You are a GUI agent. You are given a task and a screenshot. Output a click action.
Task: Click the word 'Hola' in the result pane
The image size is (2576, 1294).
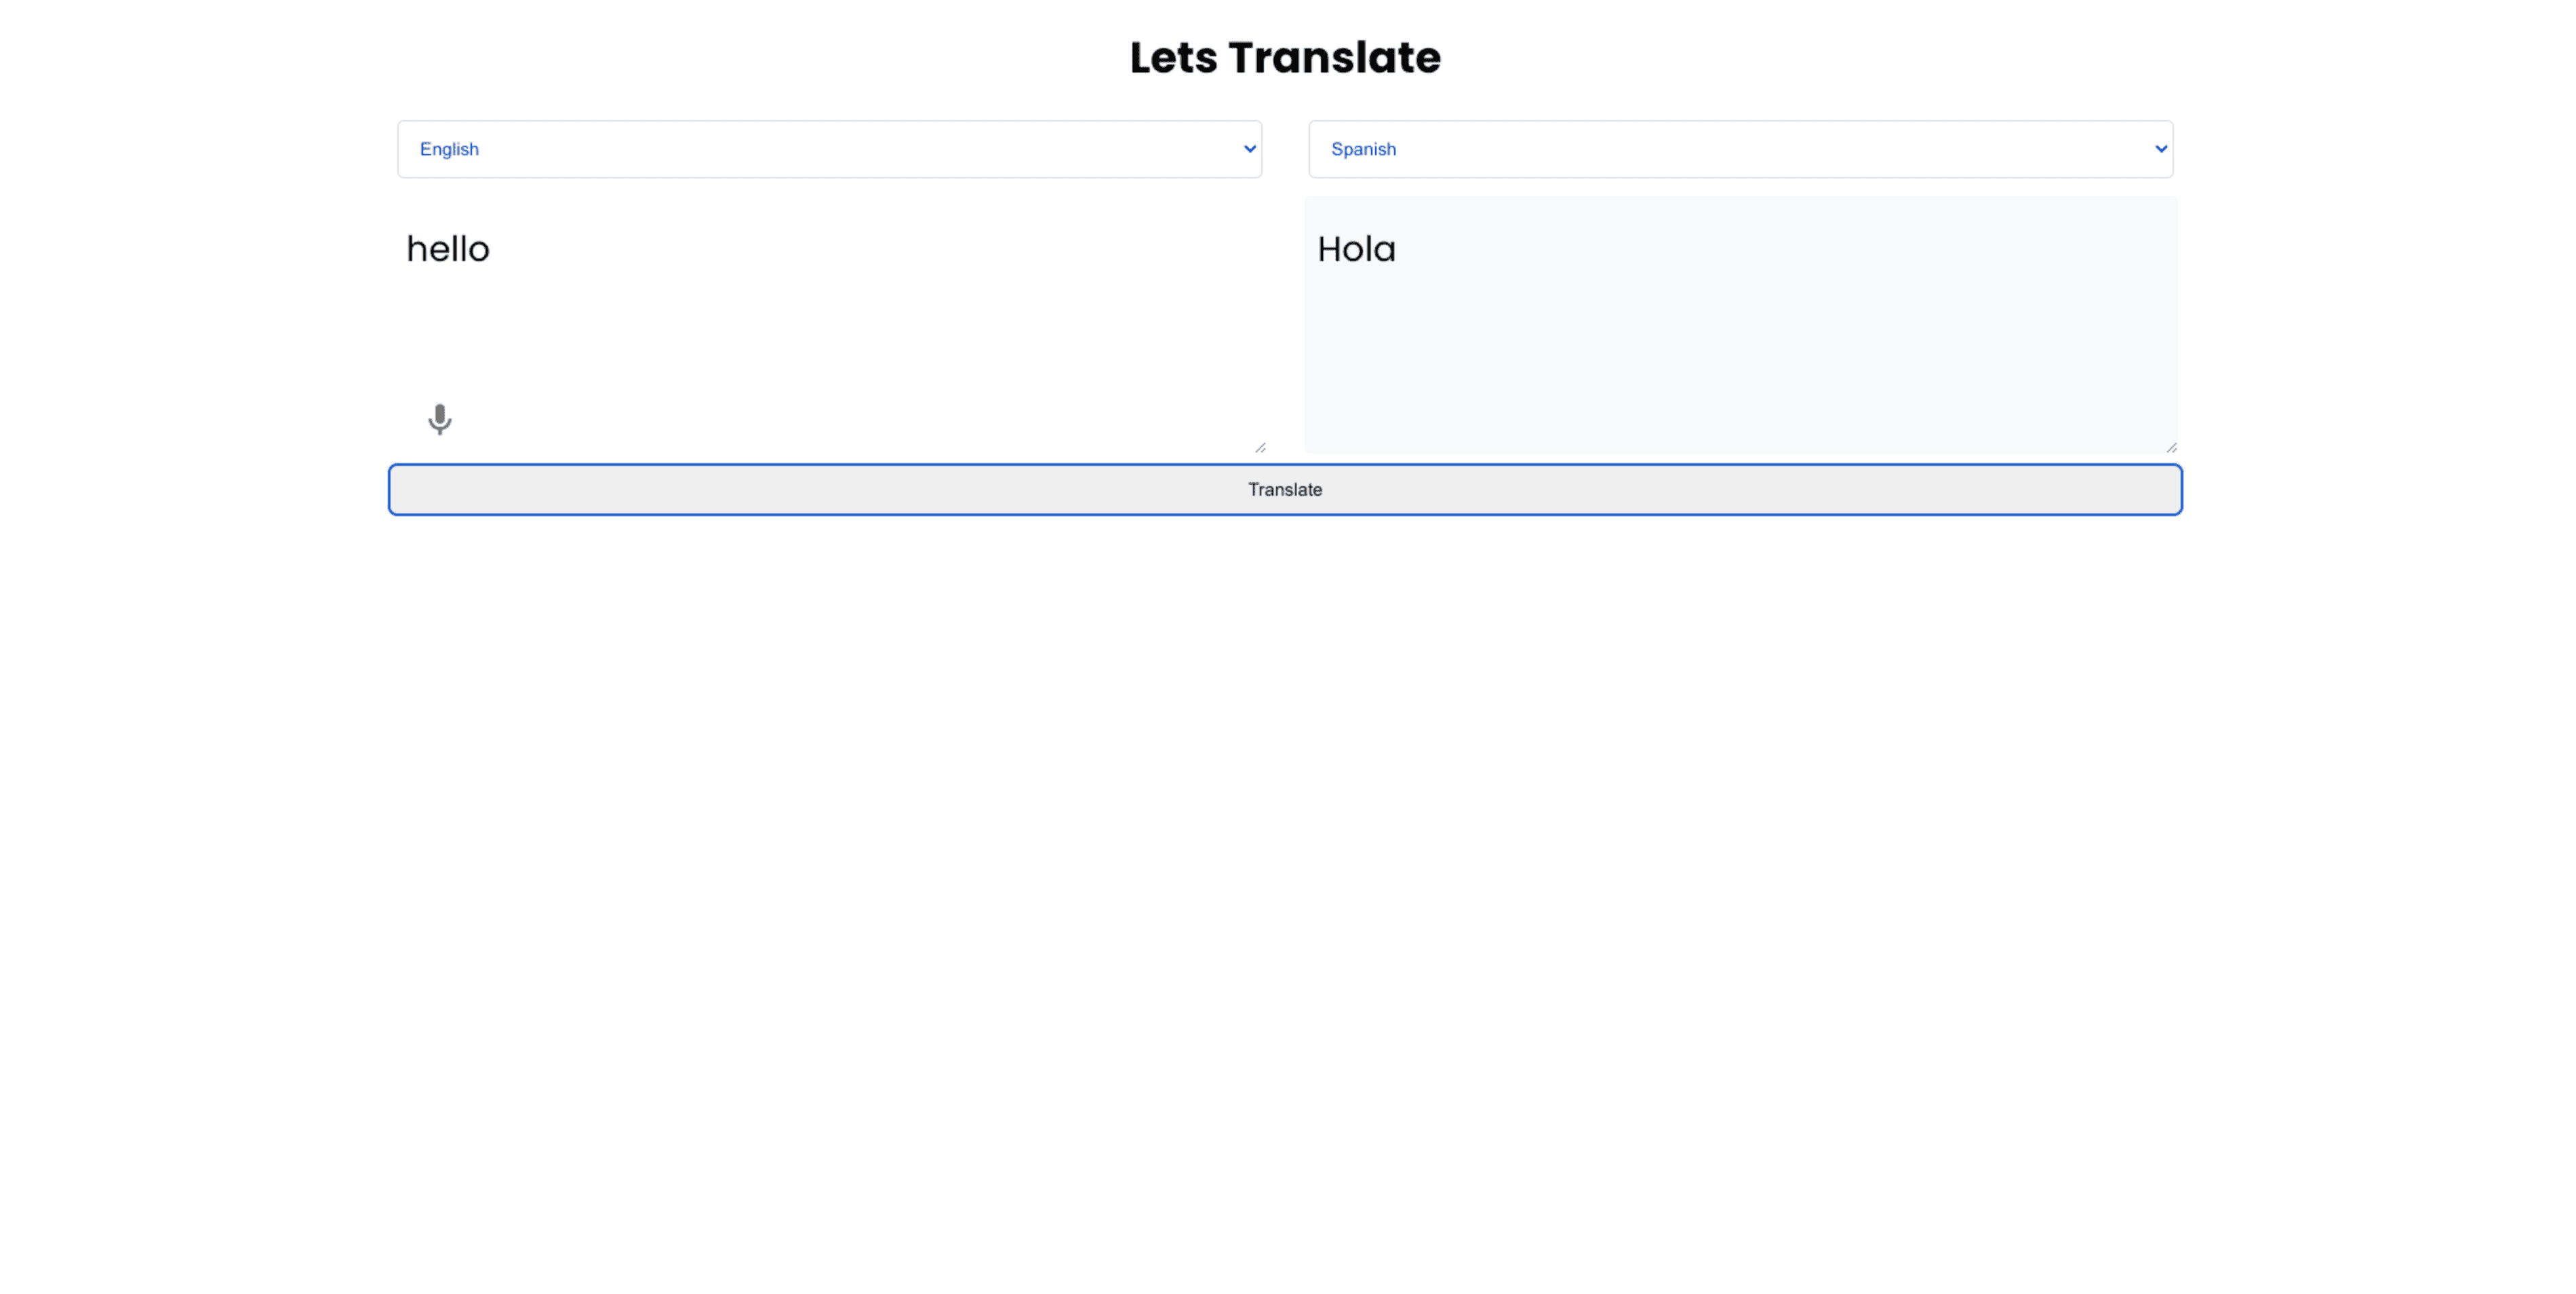tap(1357, 249)
